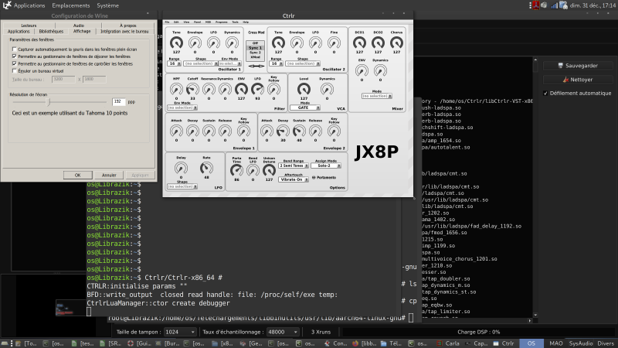Toggle Défilement automatique checkbox
The height and width of the screenshot is (348, 618).
pyautogui.click(x=545, y=93)
